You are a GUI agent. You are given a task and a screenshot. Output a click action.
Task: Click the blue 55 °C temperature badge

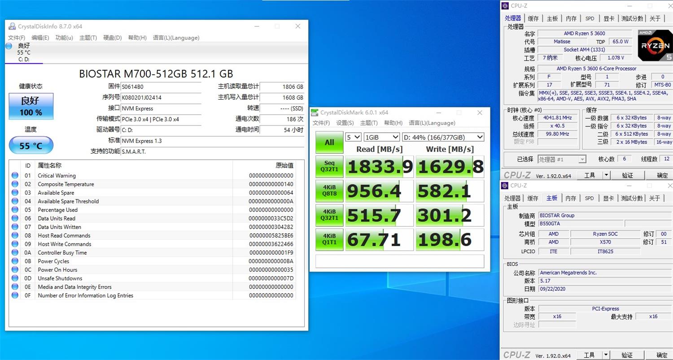[31, 146]
